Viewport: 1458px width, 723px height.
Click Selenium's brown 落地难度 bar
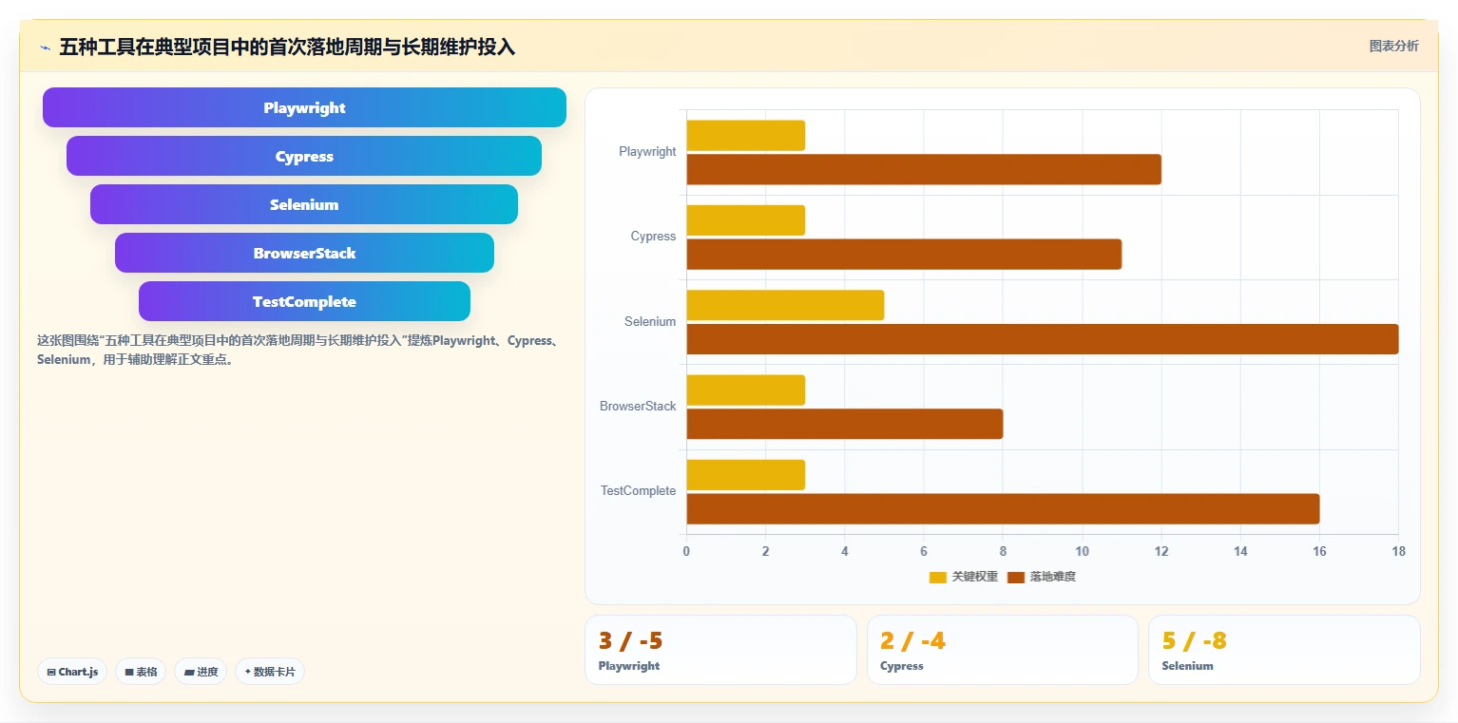pos(1043,339)
